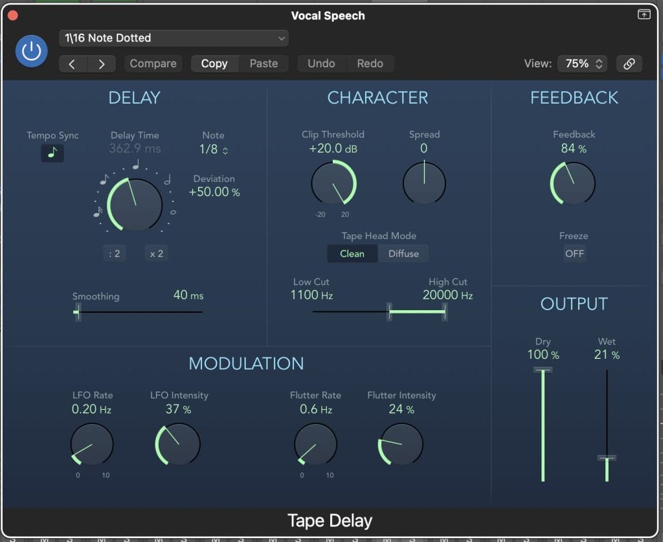Open the Note 1/8 value selector
This screenshot has height=542, width=663.
pyautogui.click(x=214, y=150)
